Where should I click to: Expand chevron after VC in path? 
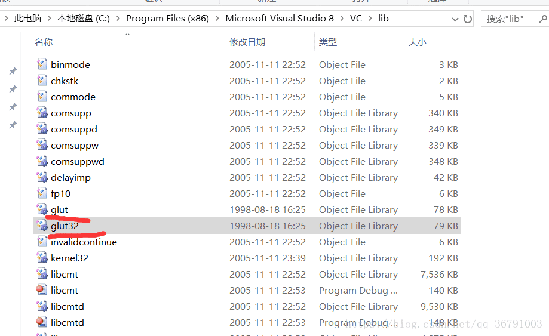click(370, 19)
